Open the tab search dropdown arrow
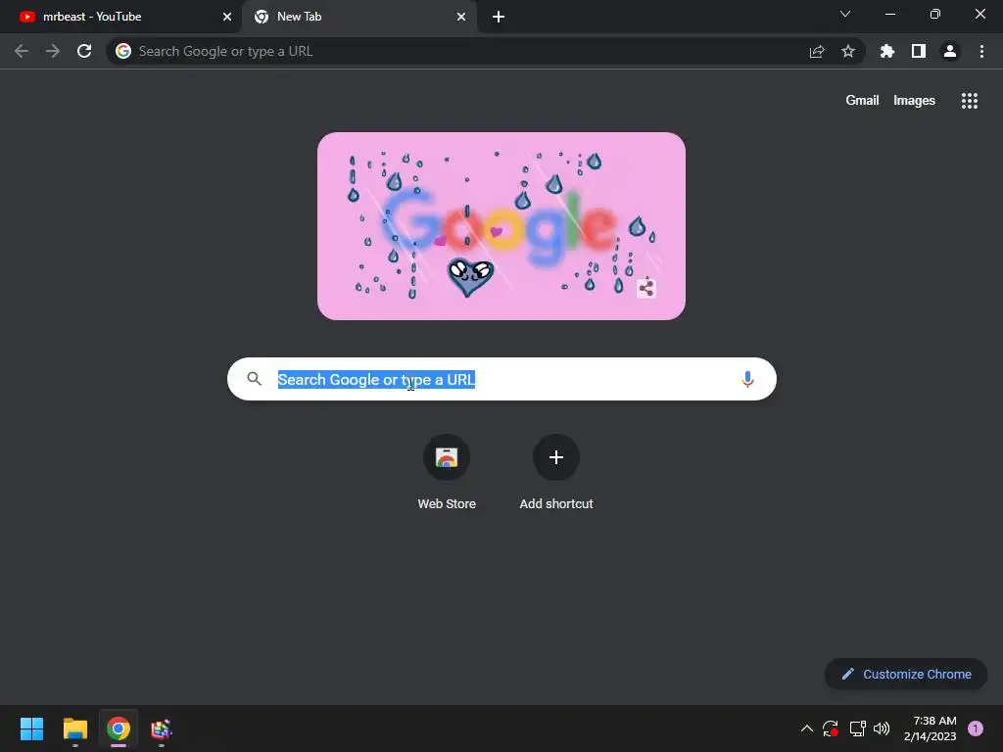This screenshot has width=1003, height=752. 845,14
